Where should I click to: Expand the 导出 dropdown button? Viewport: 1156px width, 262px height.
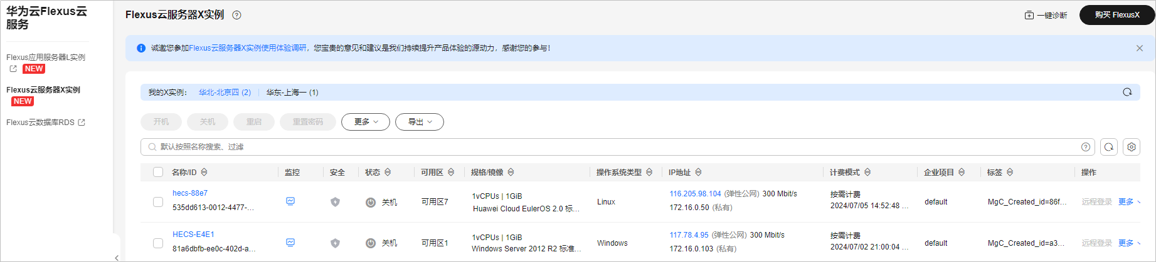pos(420,122)
